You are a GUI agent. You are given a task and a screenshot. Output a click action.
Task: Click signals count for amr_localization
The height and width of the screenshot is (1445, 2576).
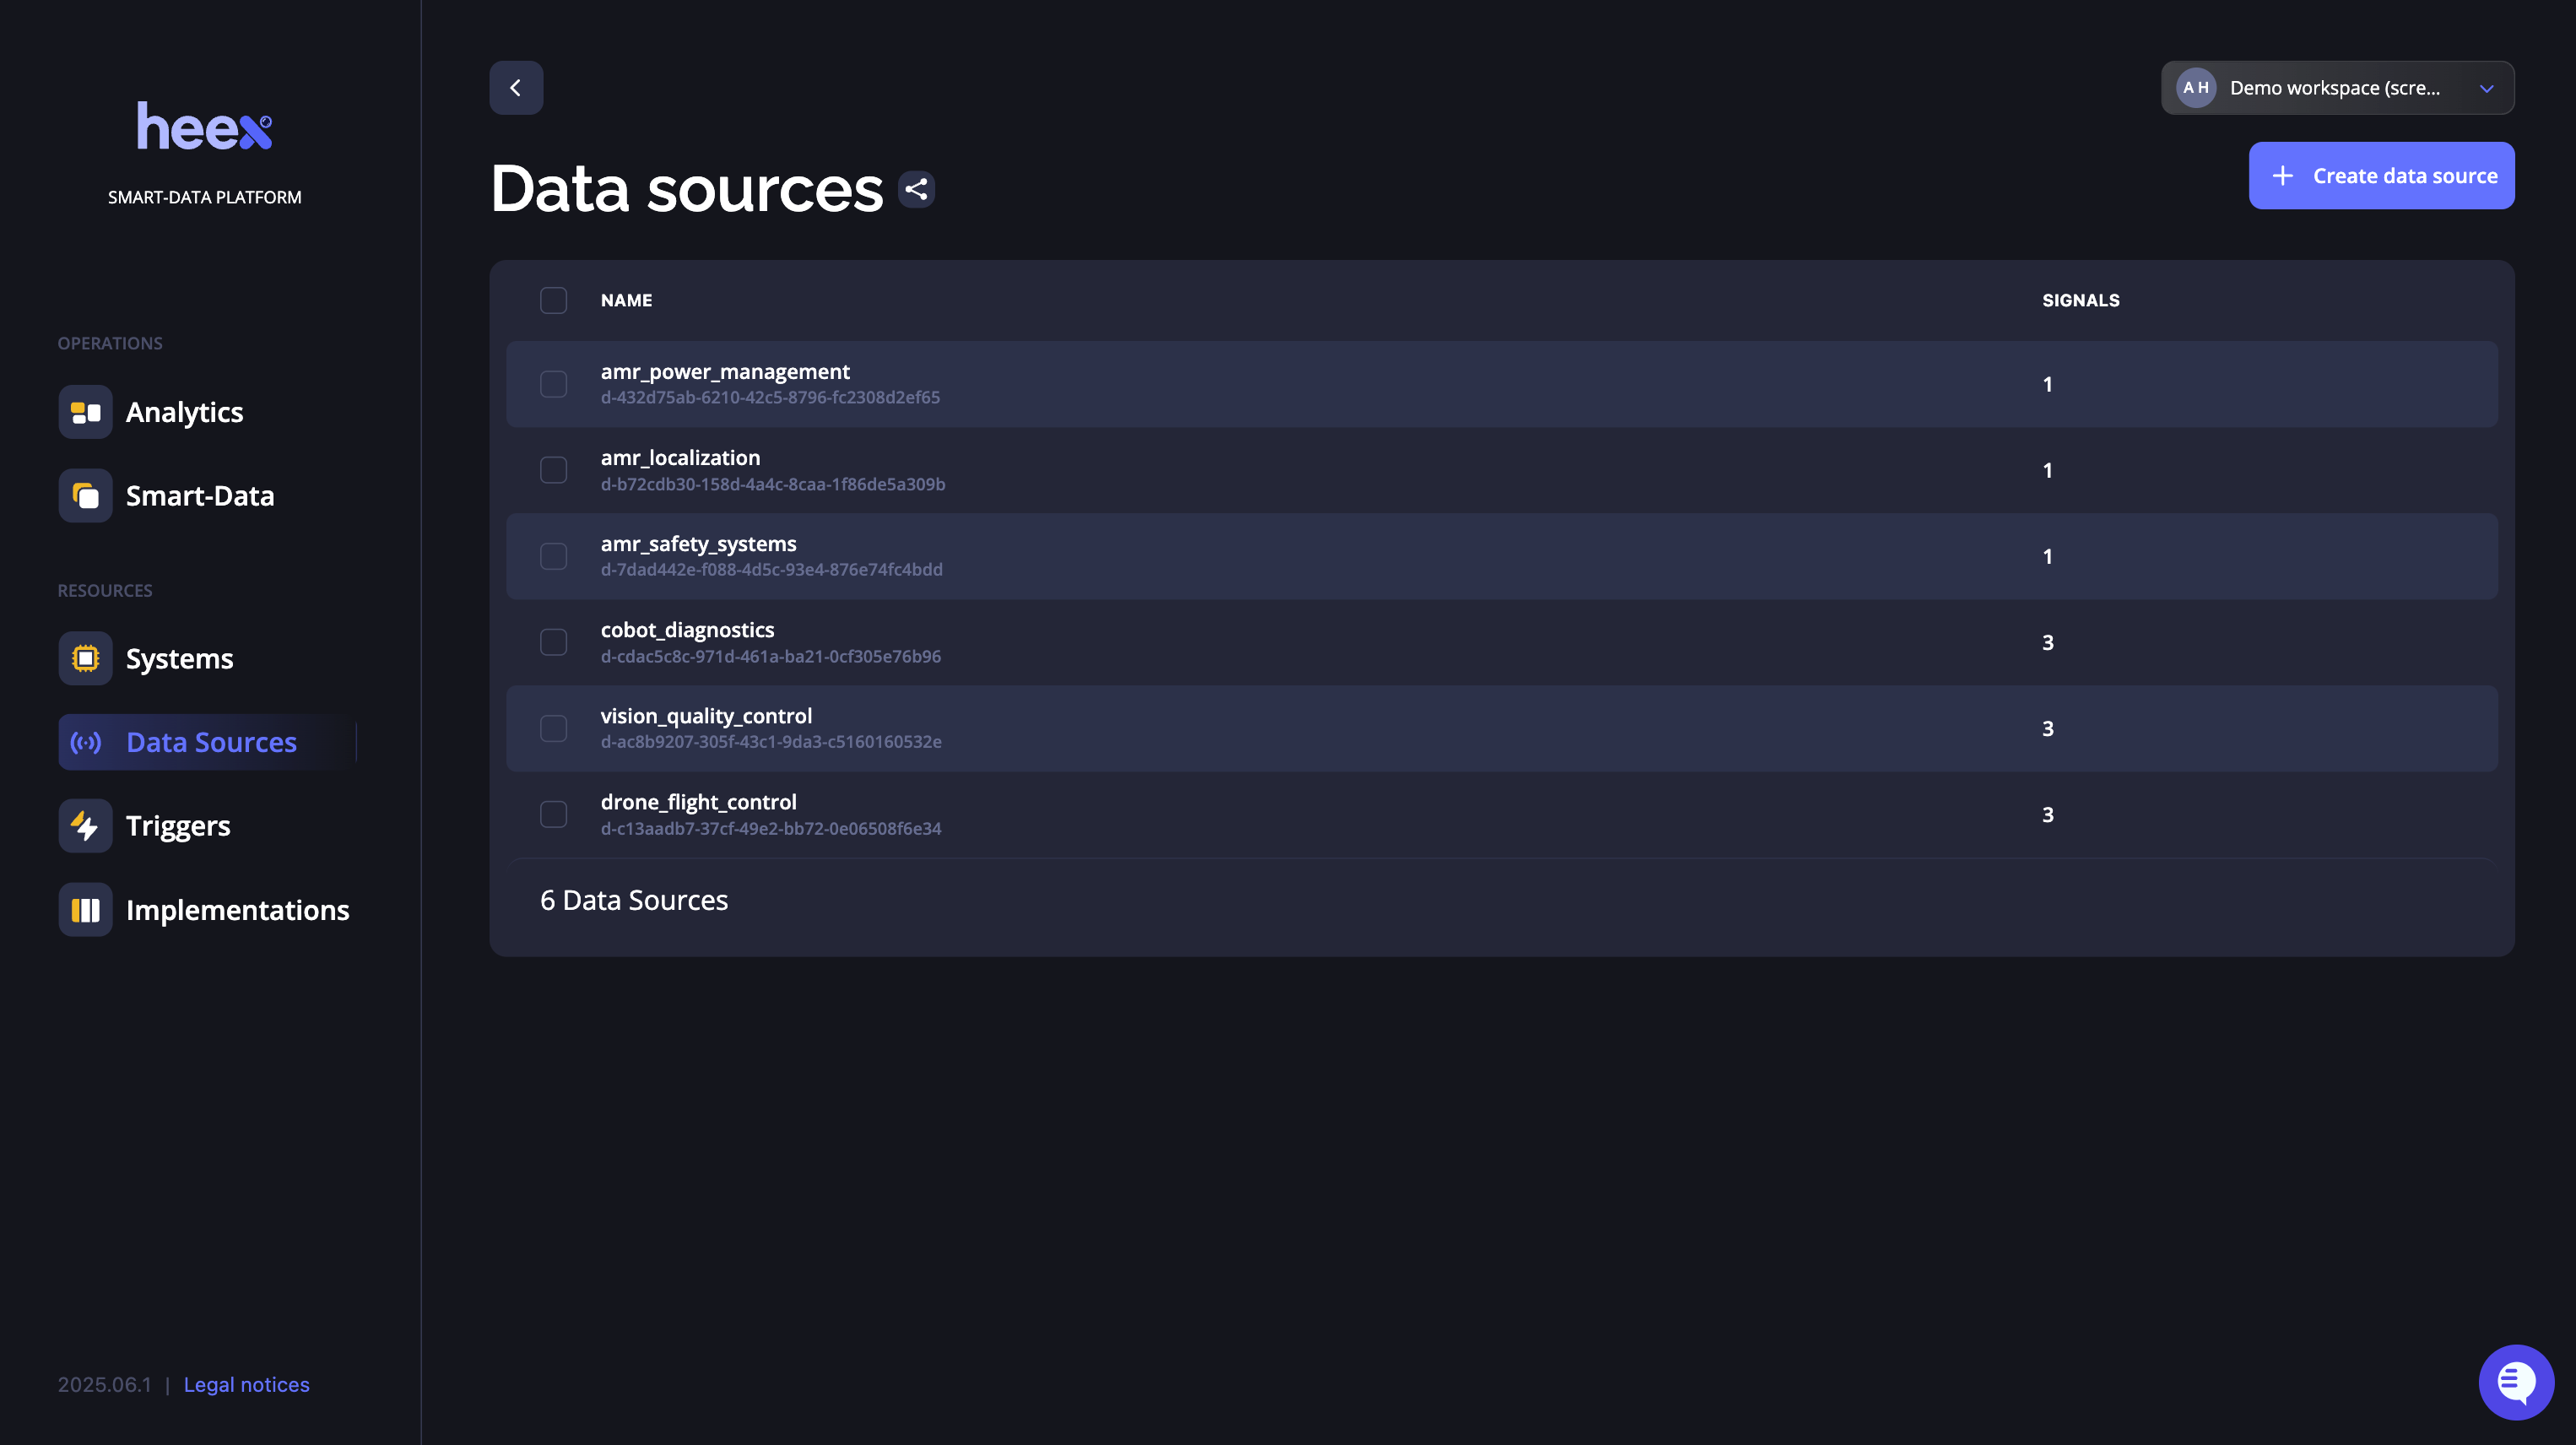2047,470
